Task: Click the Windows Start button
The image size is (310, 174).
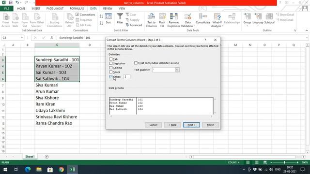Action: tap(5, 169)
